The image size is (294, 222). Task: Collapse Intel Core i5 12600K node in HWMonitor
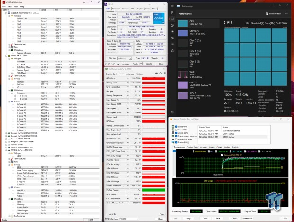[x=6, y=56]
